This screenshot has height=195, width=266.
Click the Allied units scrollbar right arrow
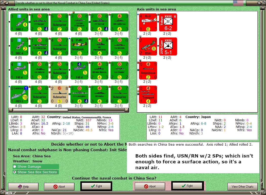coord(127,110)
